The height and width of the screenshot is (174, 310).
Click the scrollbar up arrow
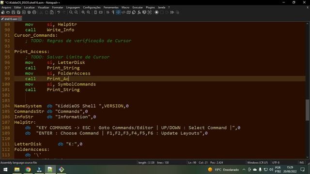coord(308,24)
